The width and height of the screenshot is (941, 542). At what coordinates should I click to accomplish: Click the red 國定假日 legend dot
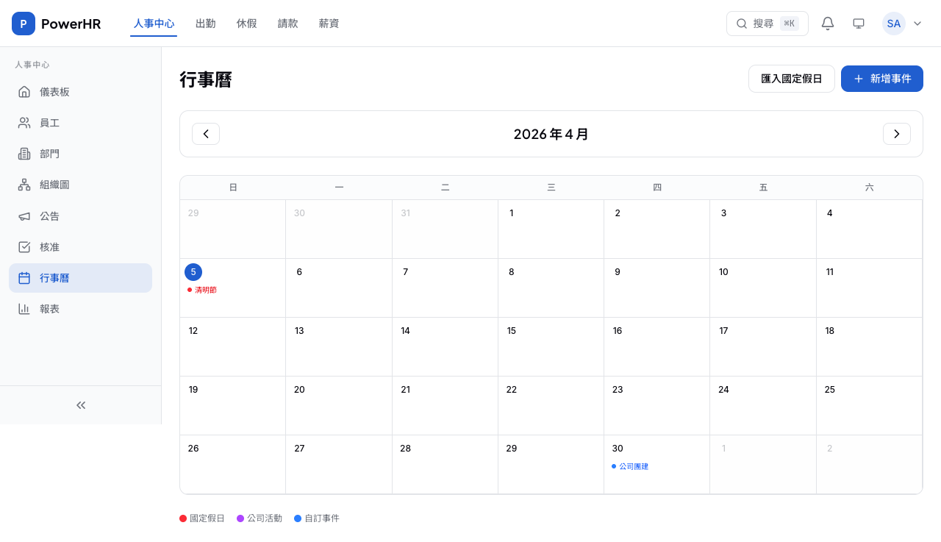point(183,518)
